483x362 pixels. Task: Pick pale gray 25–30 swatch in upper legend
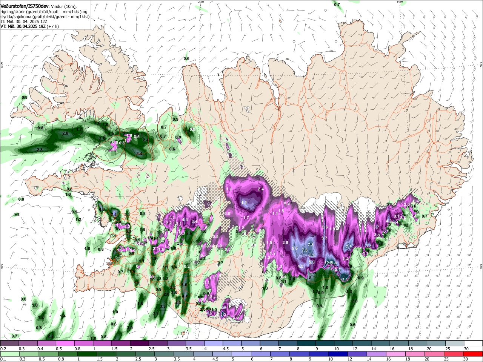coord(454,344)
